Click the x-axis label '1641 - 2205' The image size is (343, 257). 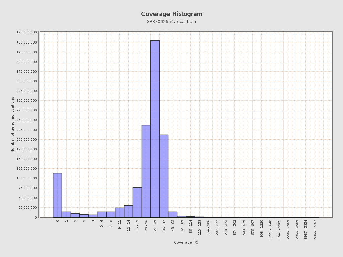[279, 229]
